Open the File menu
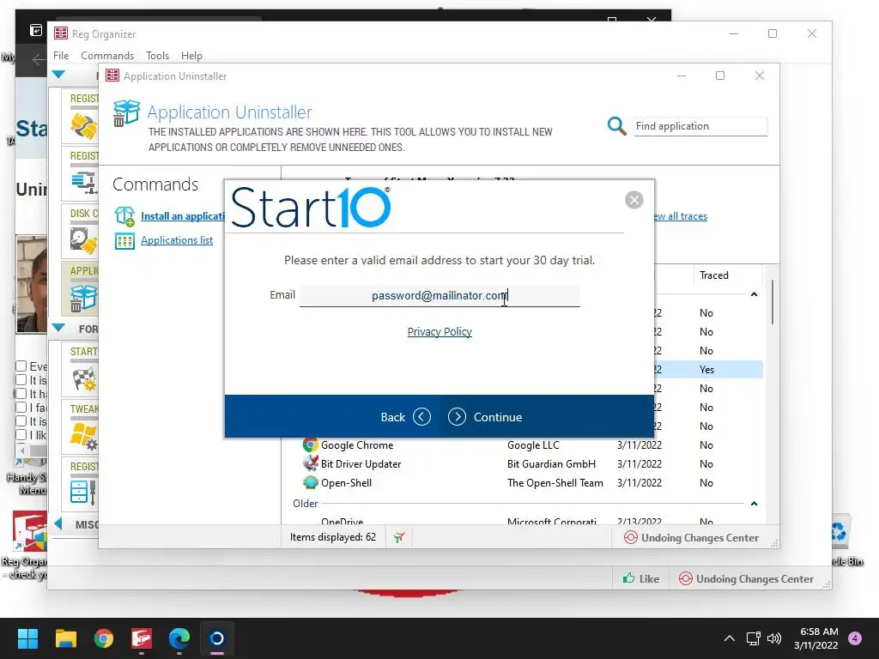Viewport: 879px width, 659px height. tap(61, 56)
